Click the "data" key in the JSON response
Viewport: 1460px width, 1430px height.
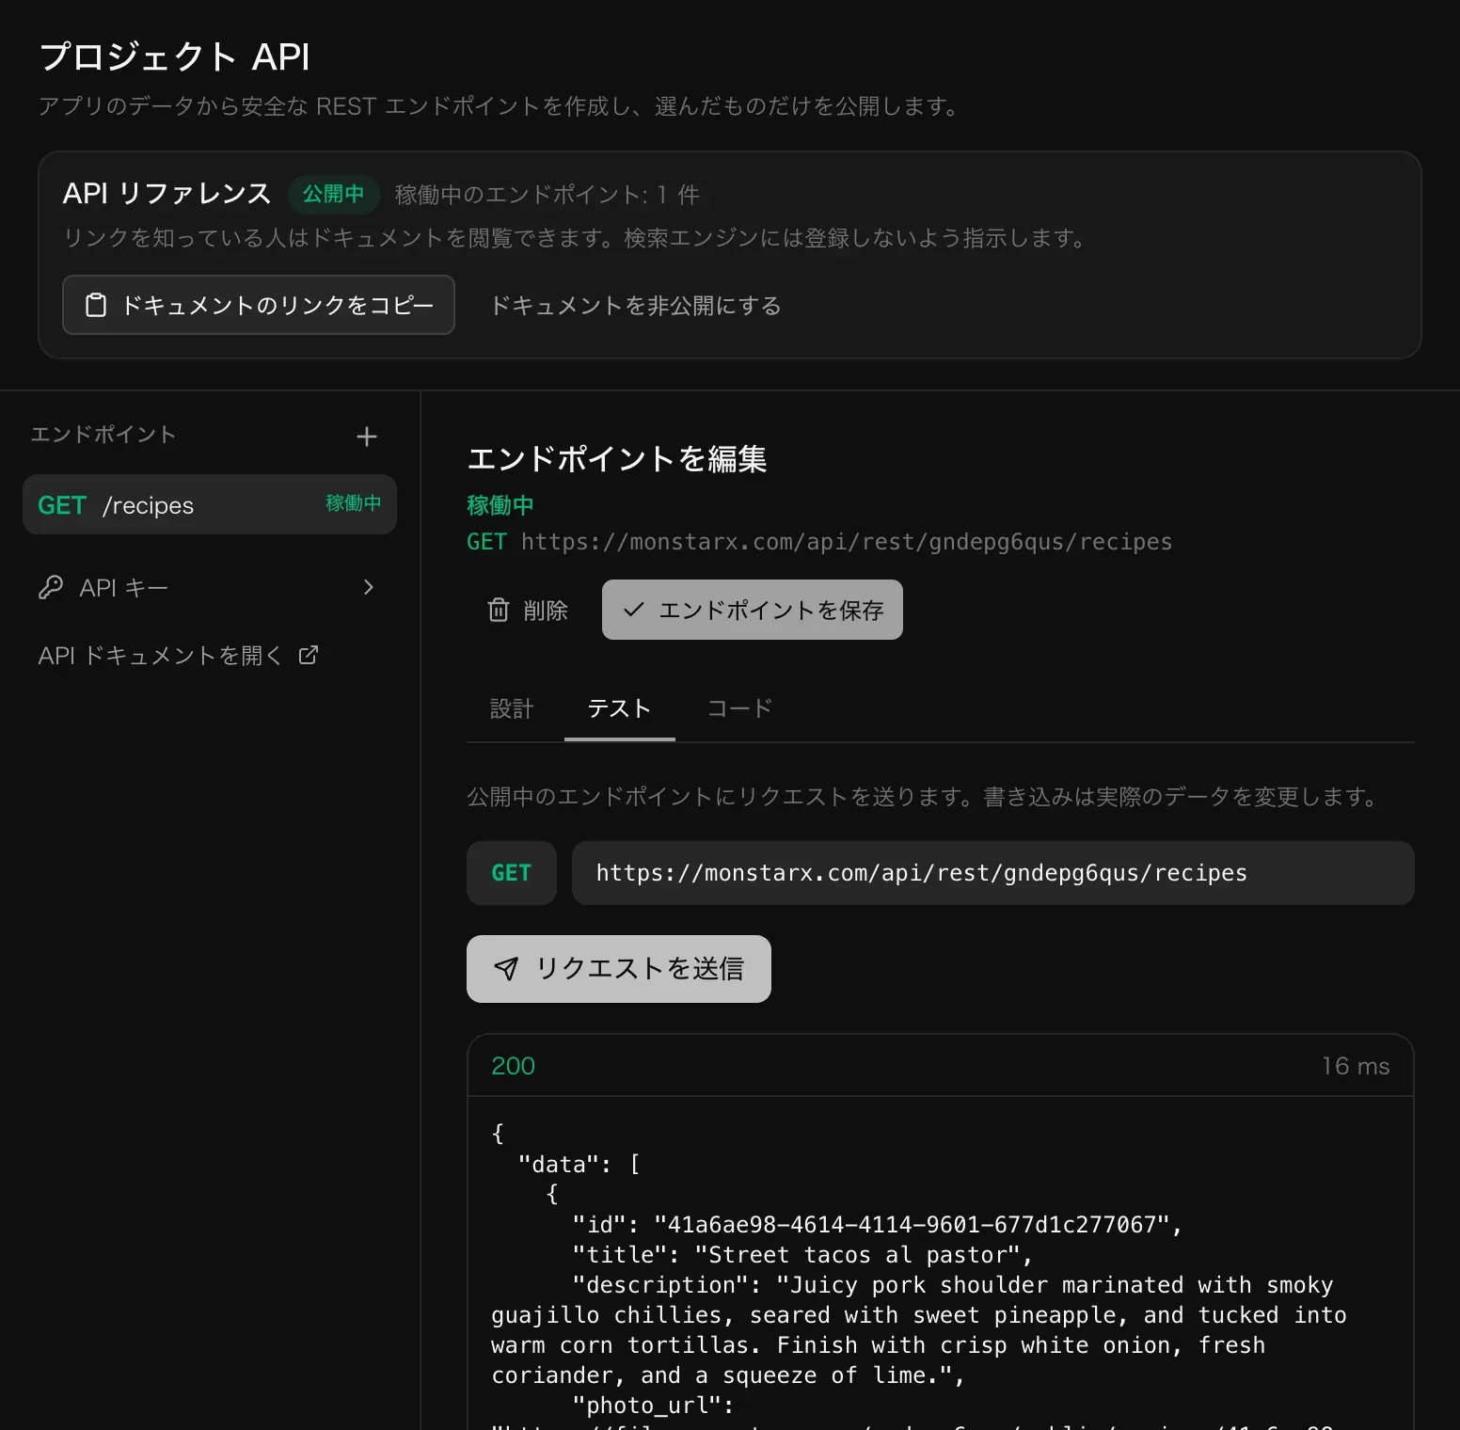[558, 1165]
